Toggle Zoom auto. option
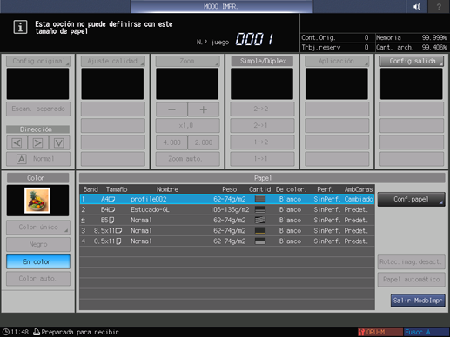 pyautogui.click(x=187, y=159)
